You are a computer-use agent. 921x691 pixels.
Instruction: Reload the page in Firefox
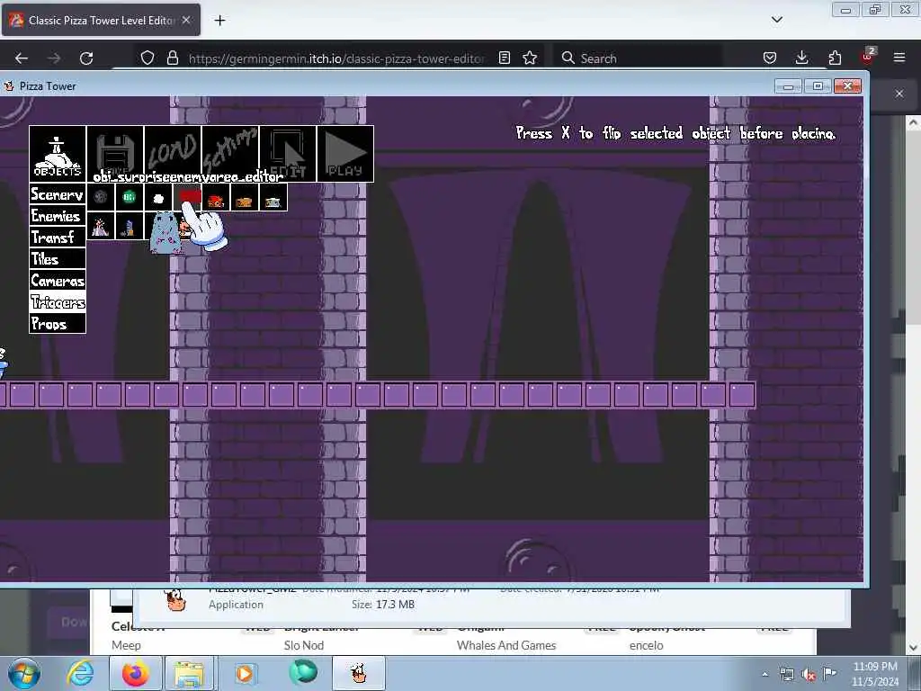(86, 58)
